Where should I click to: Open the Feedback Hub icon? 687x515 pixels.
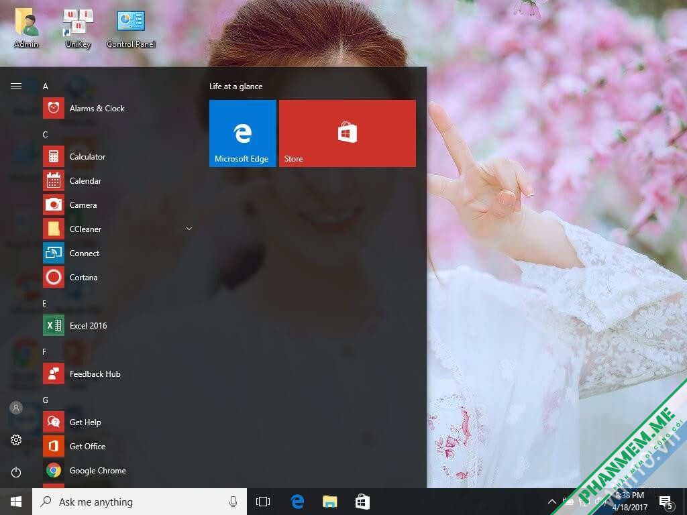[x=54, y=374]
